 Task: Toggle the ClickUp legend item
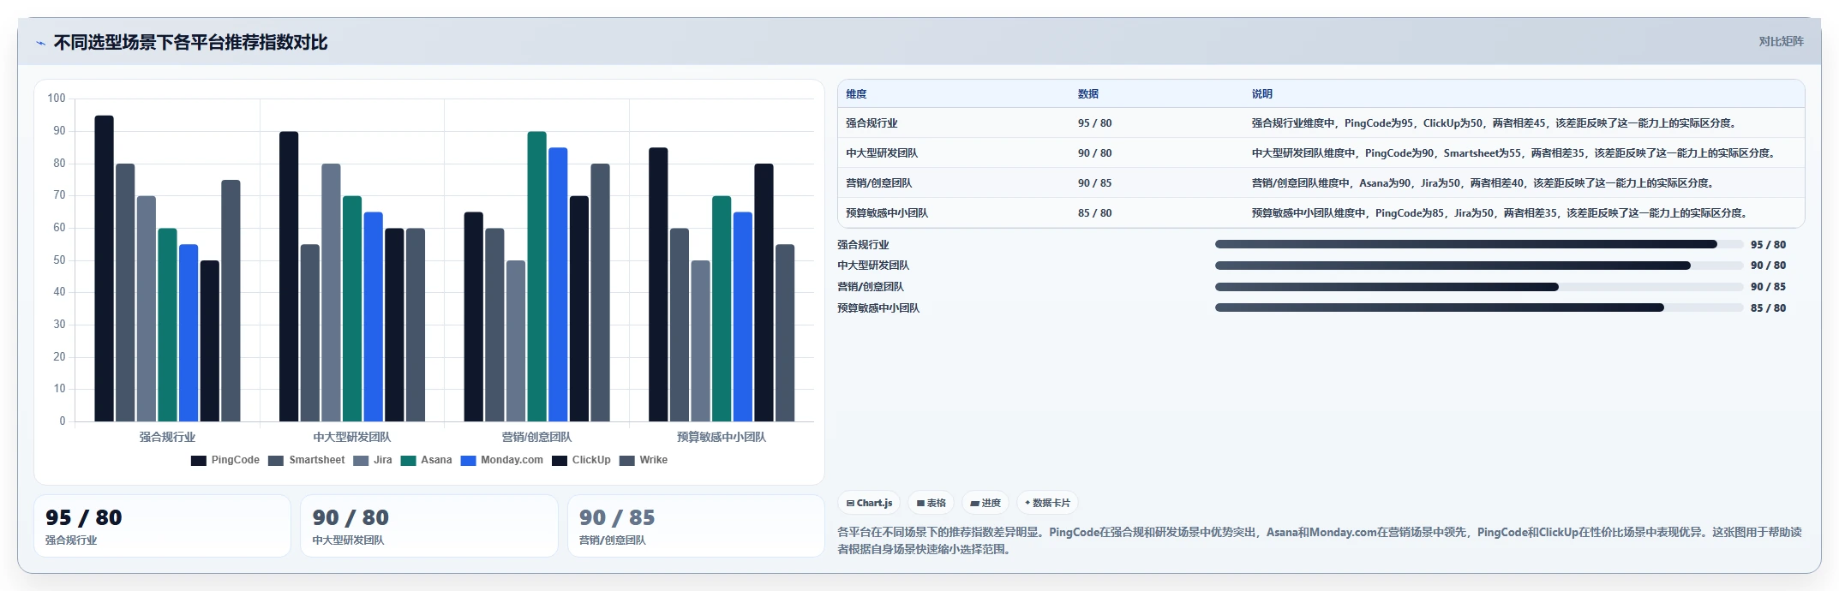tap(581, 461)
